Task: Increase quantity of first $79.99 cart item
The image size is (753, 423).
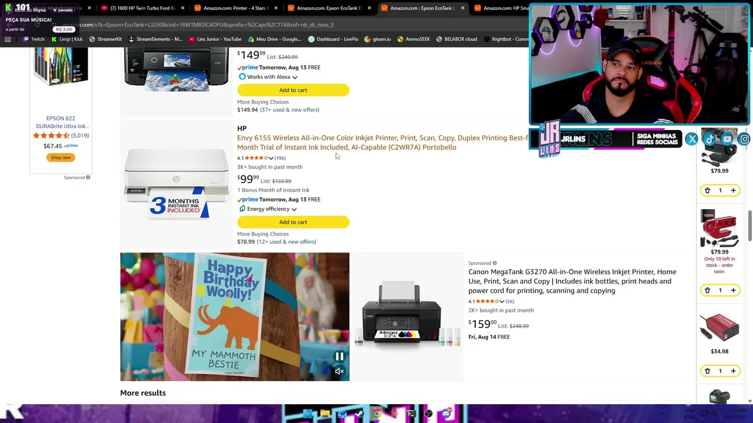Action: click(x=733, y=190)
